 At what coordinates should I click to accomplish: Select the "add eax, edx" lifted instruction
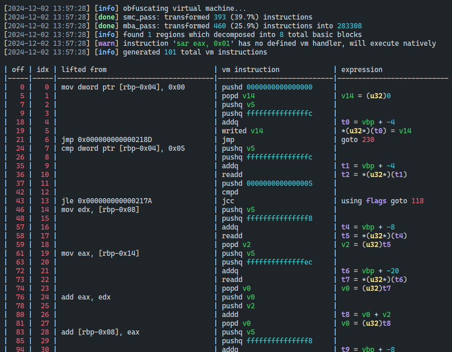click(x=86, y=297)
